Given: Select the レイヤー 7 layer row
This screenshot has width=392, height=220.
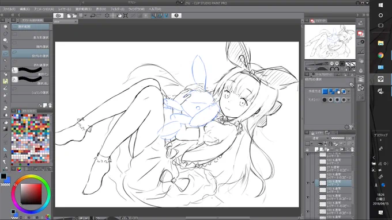Looking at the screenshot, I should [335, 161].
